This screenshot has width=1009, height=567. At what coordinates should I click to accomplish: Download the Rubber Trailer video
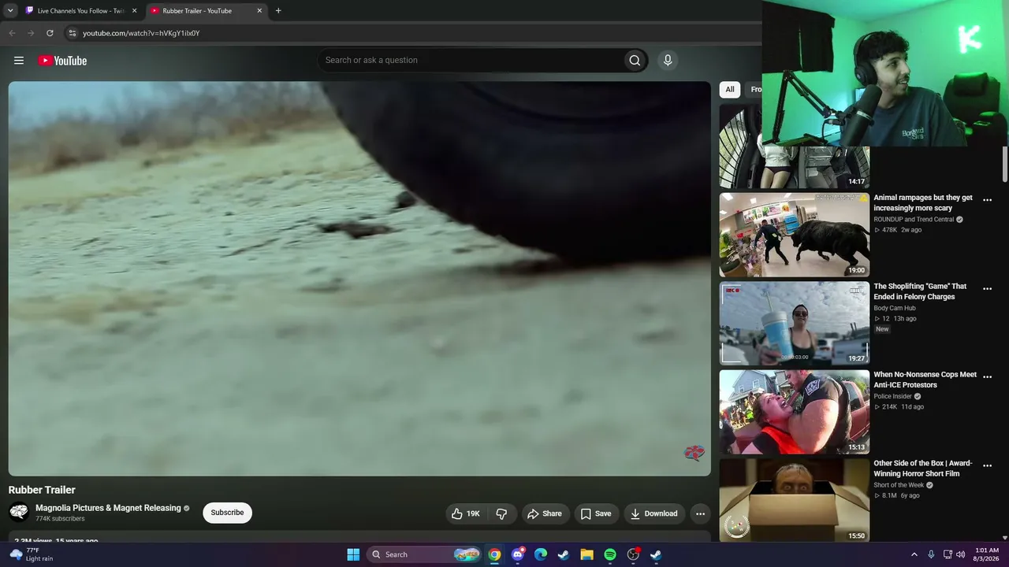[x=653, y=513]
